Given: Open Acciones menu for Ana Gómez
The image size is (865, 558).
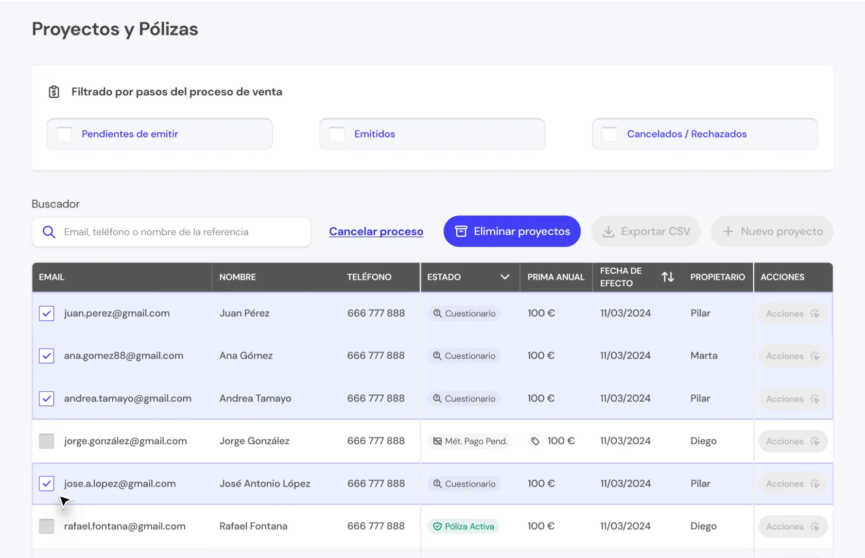Looking at the screenshot, I should tap(792, 356).
